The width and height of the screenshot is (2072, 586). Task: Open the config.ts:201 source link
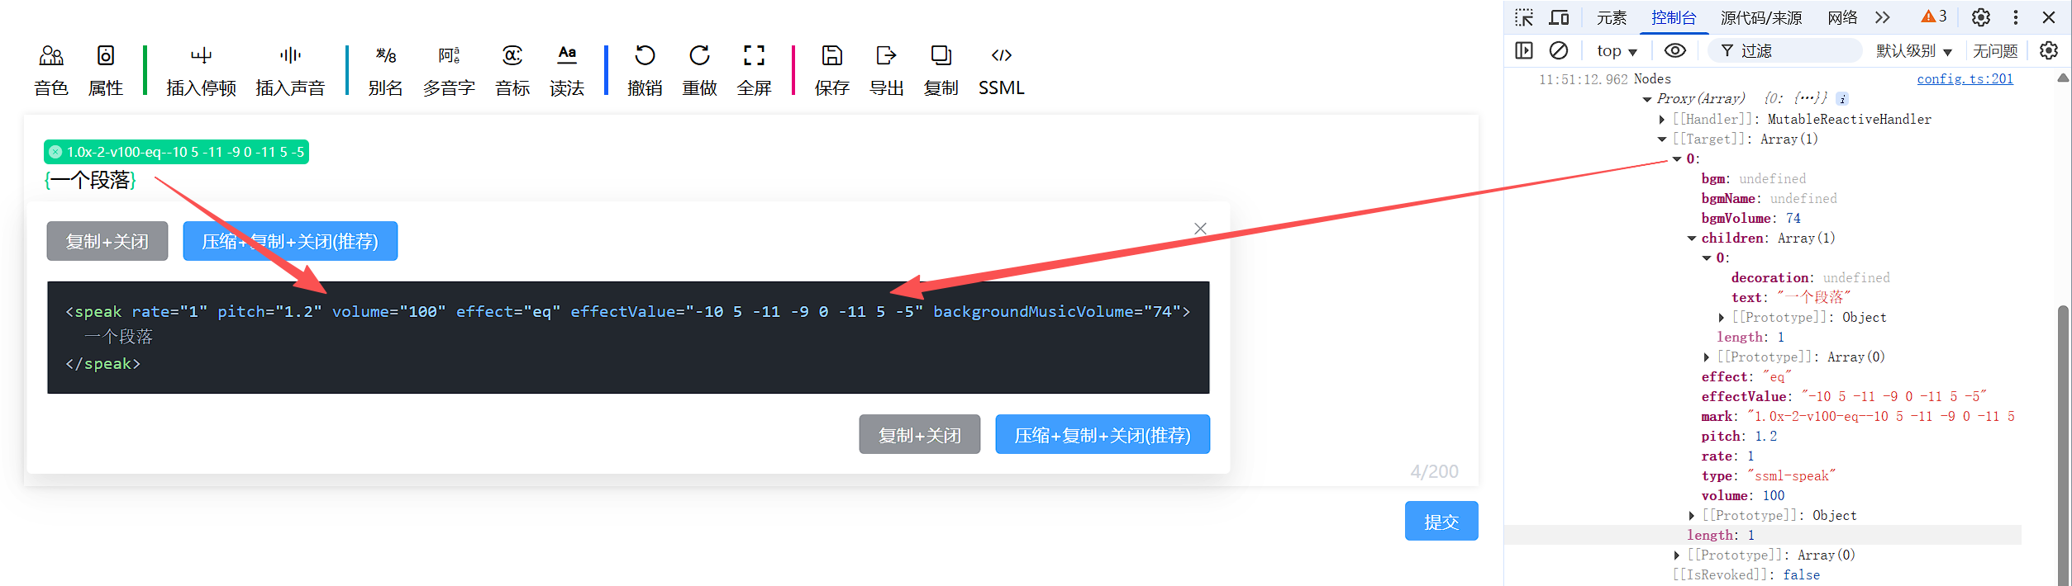pyautogui.click(x=1965, y=79)
